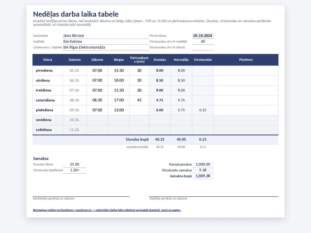Click total normal hours 40.00
311x233 pixels.
coord(181,139)
